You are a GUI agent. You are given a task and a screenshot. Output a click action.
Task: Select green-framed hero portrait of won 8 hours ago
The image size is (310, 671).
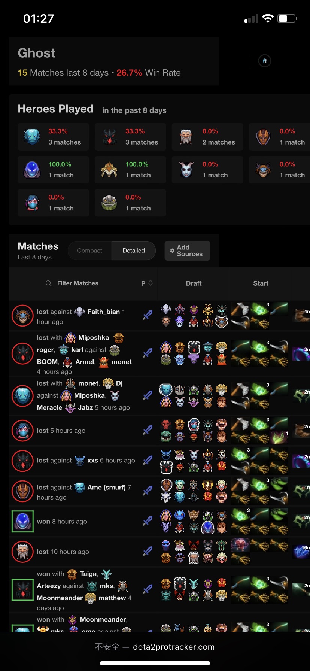click(x=23, y=522)
